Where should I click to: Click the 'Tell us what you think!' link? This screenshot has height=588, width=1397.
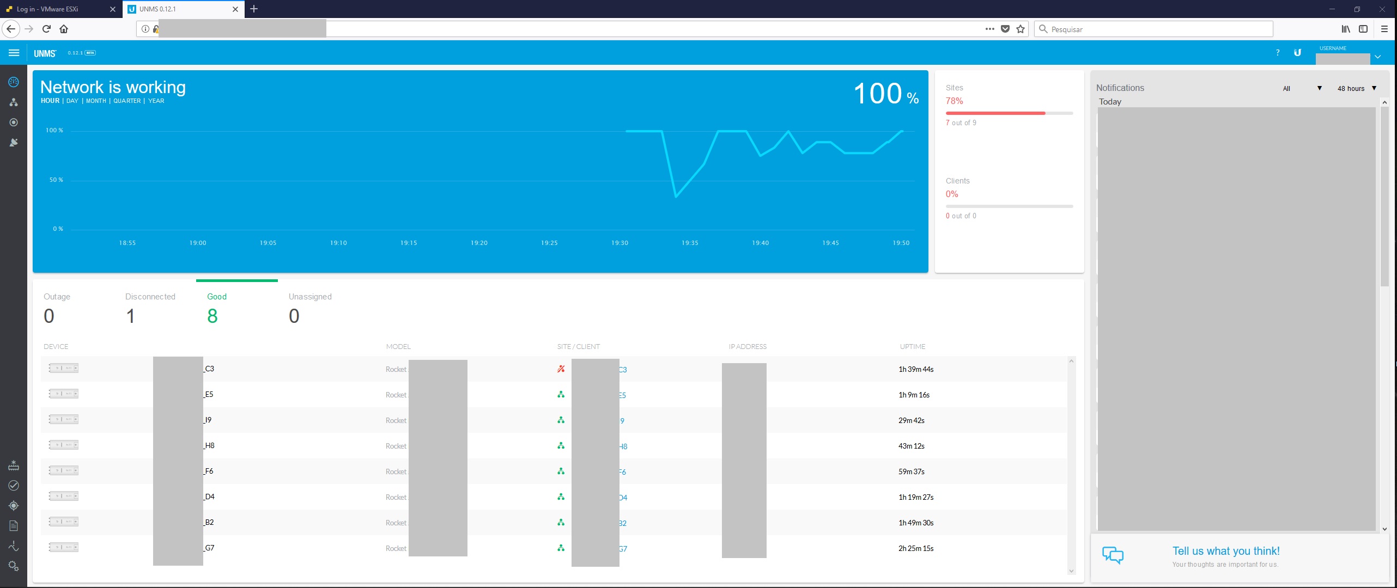point(1226,551)
